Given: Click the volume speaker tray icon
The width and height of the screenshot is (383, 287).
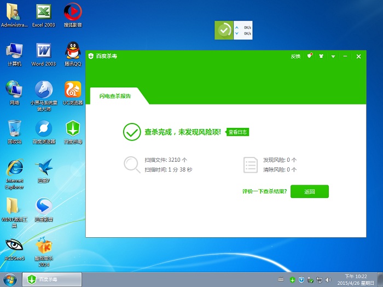Looking at the screenshot, I should click(327, 280).
